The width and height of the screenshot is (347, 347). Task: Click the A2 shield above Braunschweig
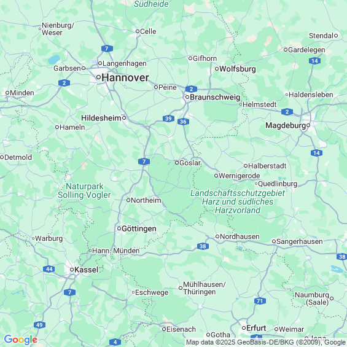(x=191, y=89)
